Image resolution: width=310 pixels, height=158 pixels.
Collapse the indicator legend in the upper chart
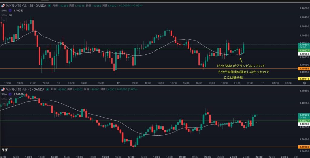click(4, 20)
